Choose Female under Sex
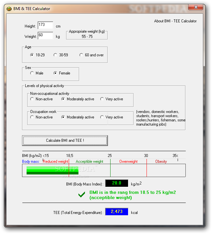Image resolution: width=212 pixels, height=234 pixels. pos(62,73)
